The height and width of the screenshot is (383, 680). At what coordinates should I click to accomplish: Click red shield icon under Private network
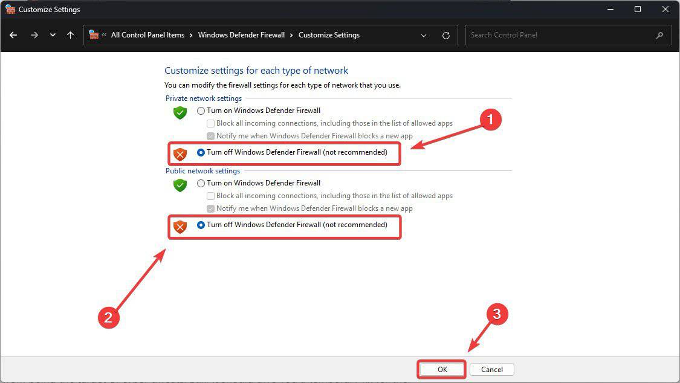click(x=180, y=154)
